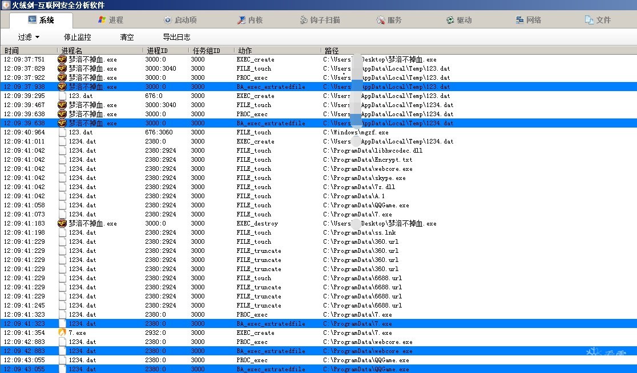Viewport: 637px width, 373px height.
Task: Select EXEC_create action in 12:09:41:011 row
Action: point(256,141)
